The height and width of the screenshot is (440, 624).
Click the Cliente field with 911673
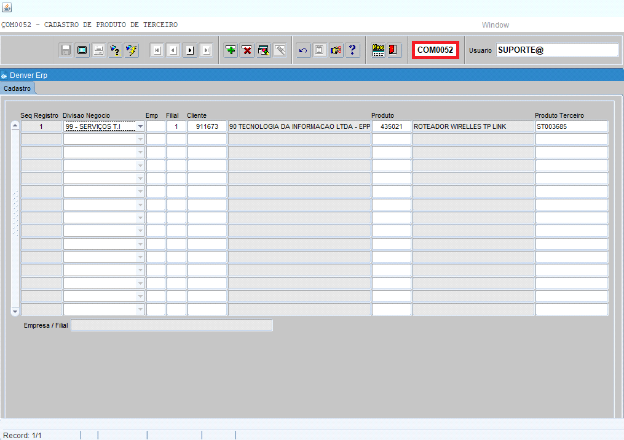click(x=207, y=126)
